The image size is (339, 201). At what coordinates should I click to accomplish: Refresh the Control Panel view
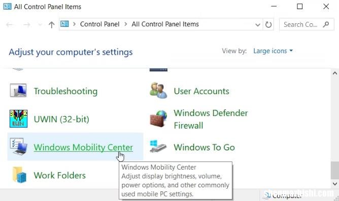268,24
